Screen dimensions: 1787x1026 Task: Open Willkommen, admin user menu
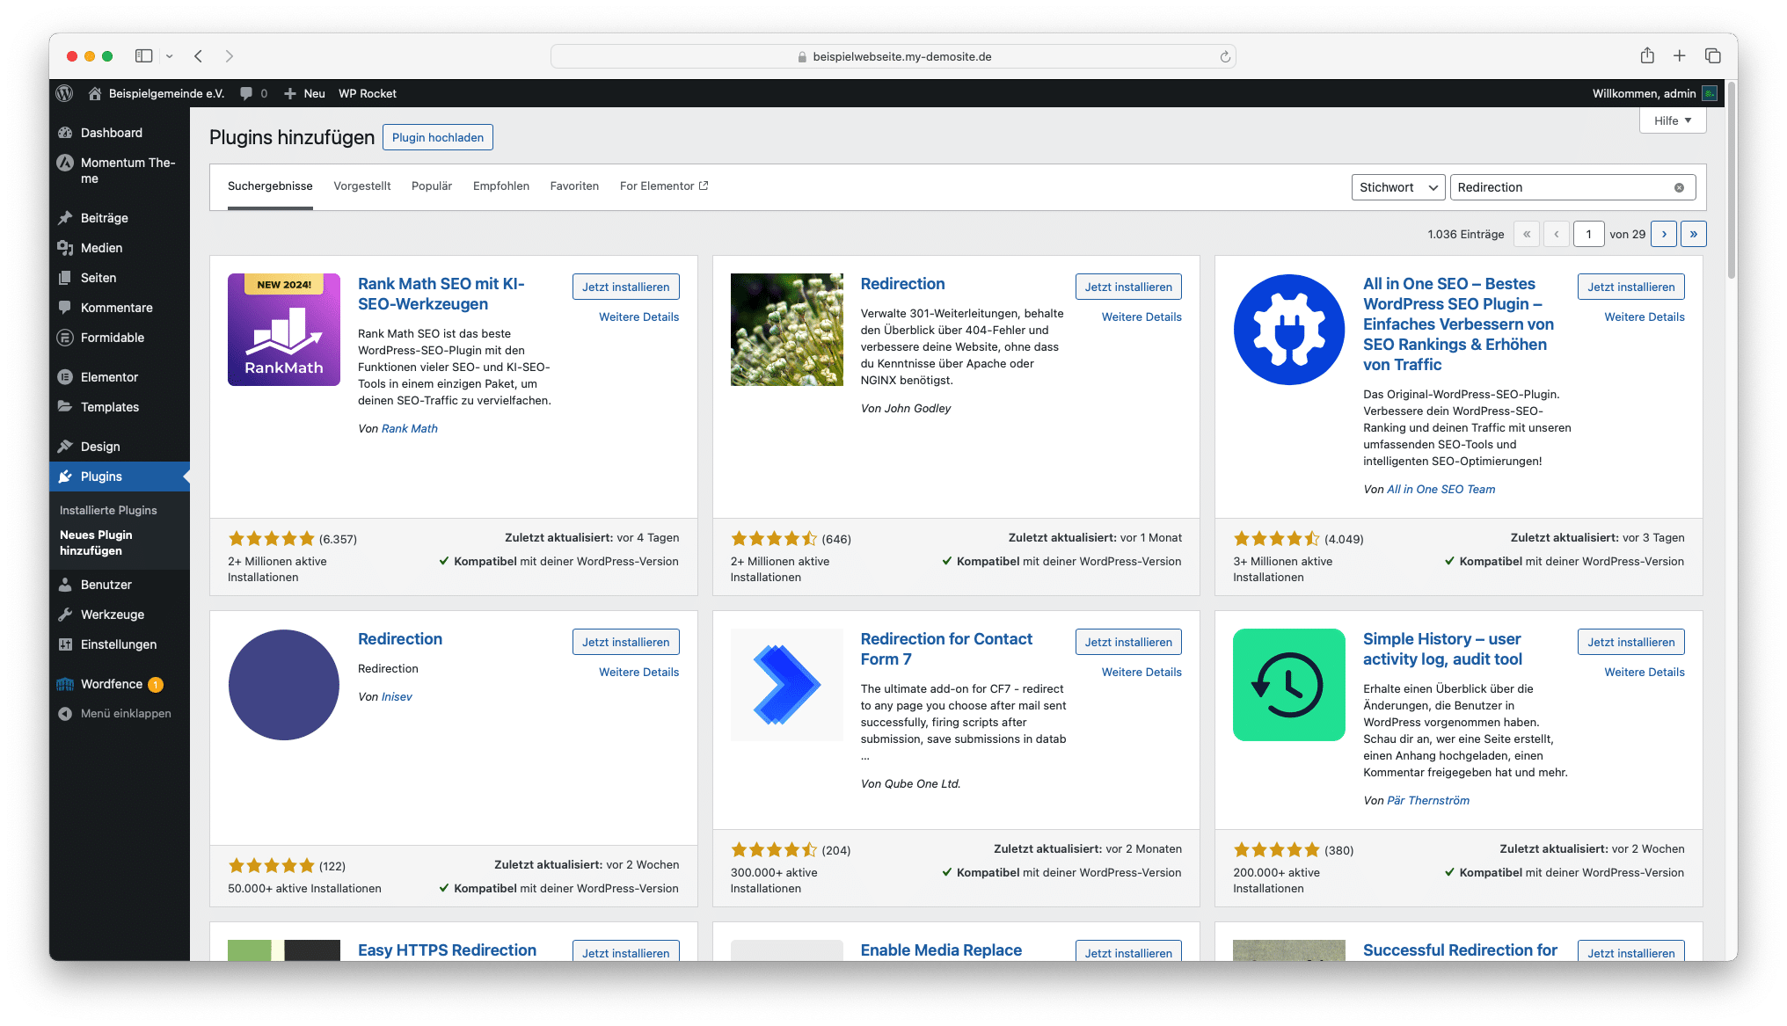tap(1654, 93)
